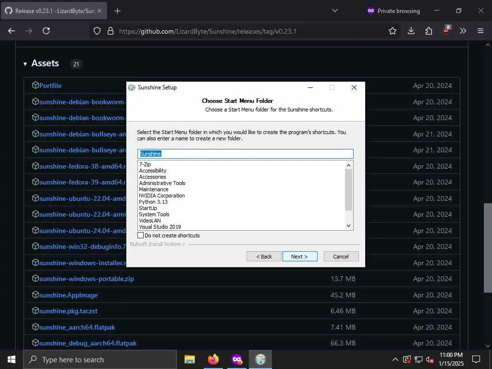492x369 pixels.
Task: Select Visual Studio 2019 folder
Action: click(160, 227)
